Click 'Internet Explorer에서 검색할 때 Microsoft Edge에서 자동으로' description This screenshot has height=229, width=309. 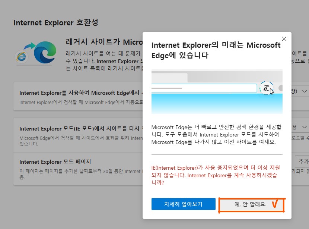[x=81, y=103]
